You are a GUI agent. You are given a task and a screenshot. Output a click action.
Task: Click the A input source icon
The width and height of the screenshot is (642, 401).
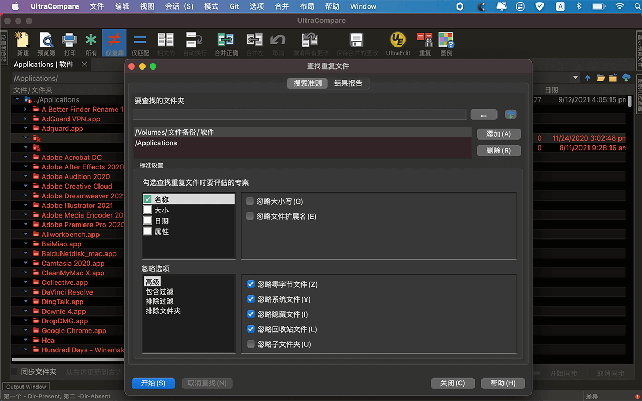560,6
